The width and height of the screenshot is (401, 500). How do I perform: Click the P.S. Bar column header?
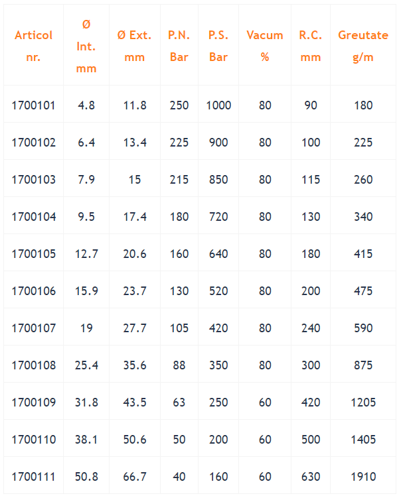point(218,46)
